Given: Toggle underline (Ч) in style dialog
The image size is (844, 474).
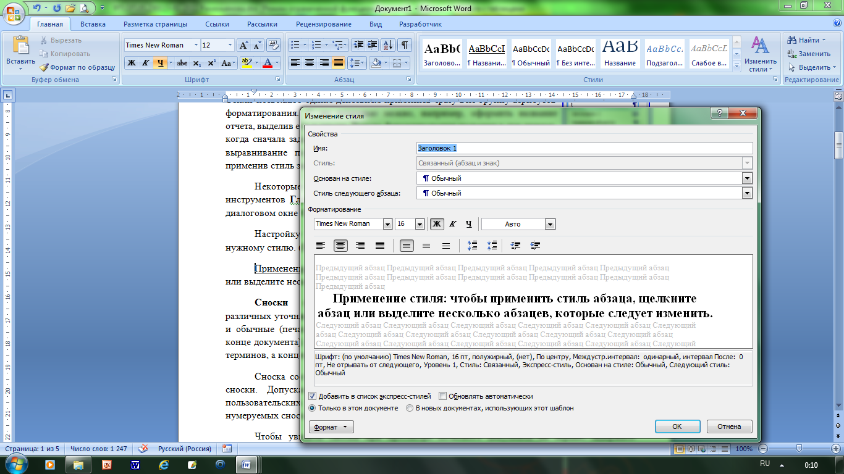Looking at the screenshot, I should (x=469, y=224).
